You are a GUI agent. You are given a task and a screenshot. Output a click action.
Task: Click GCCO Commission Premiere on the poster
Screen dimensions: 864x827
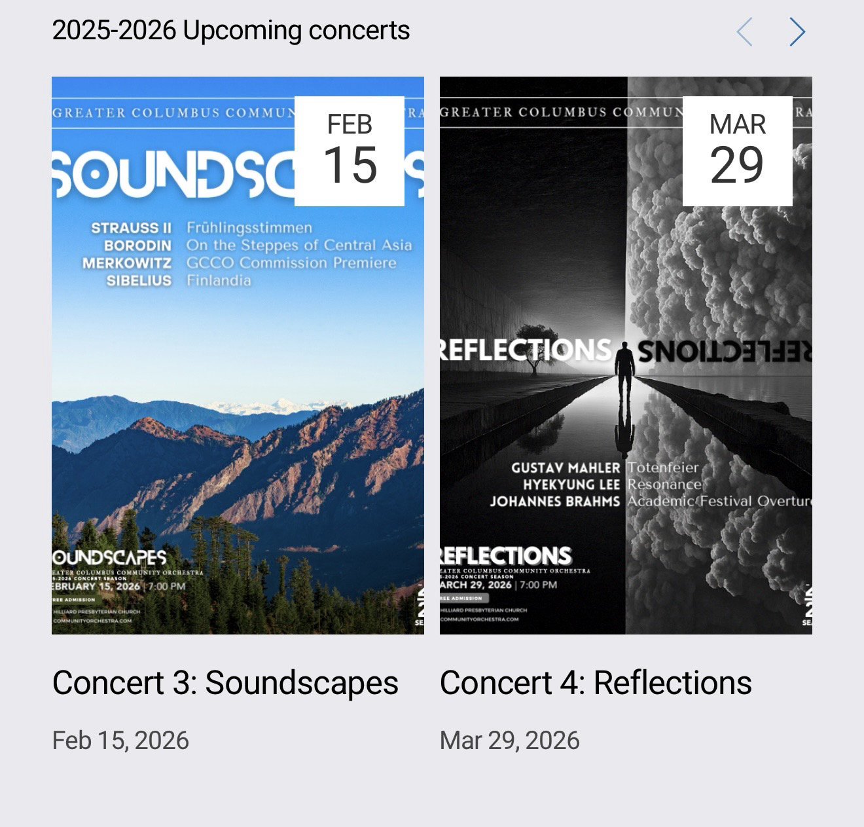(x=291, y=263)
